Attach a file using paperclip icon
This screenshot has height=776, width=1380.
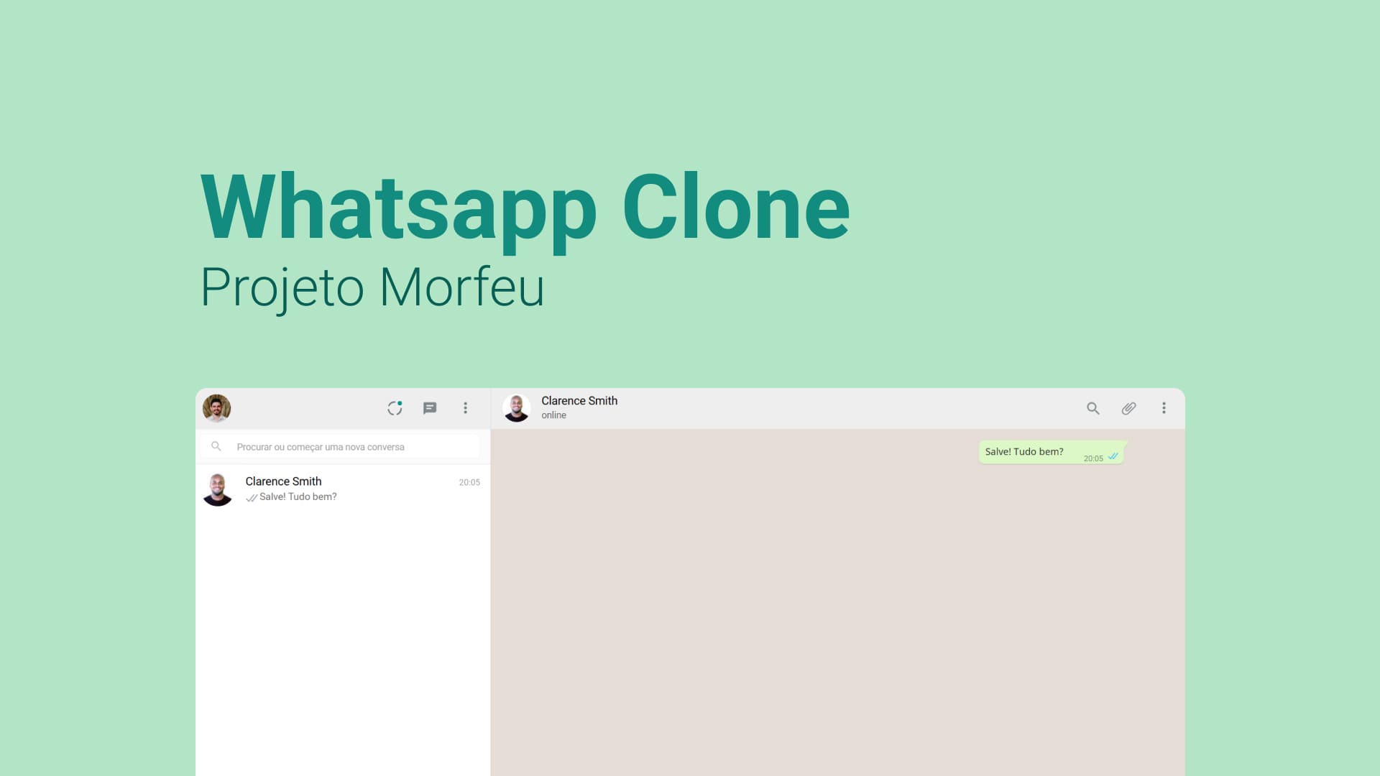(1128, 408)
